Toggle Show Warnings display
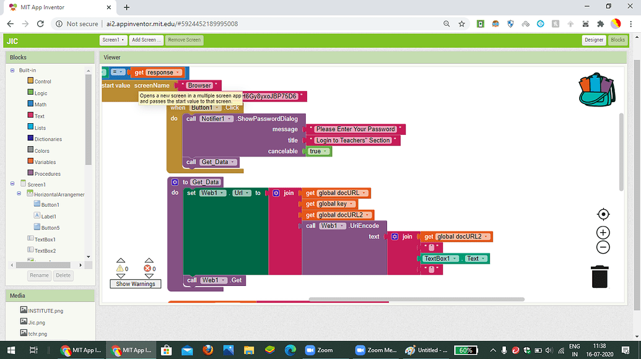 click(x=135, y=283)
